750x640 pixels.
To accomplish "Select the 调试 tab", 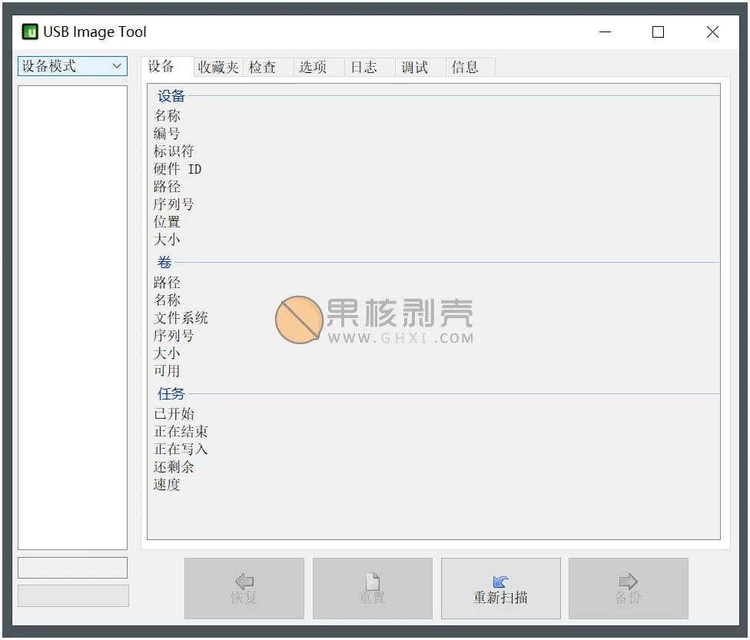I will (x=420, y=68).
